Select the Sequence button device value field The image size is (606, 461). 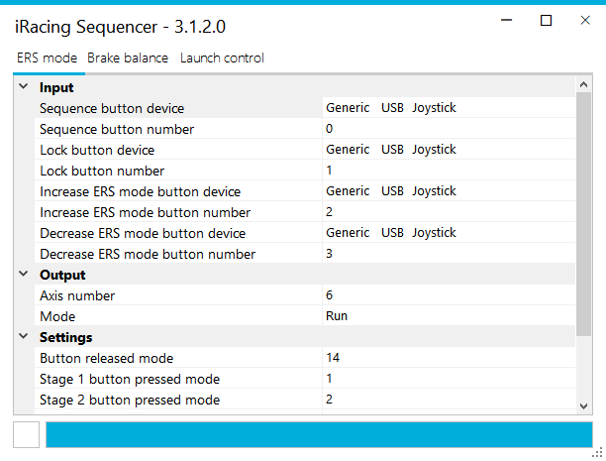pyautogui.click(x=449, y=108)
